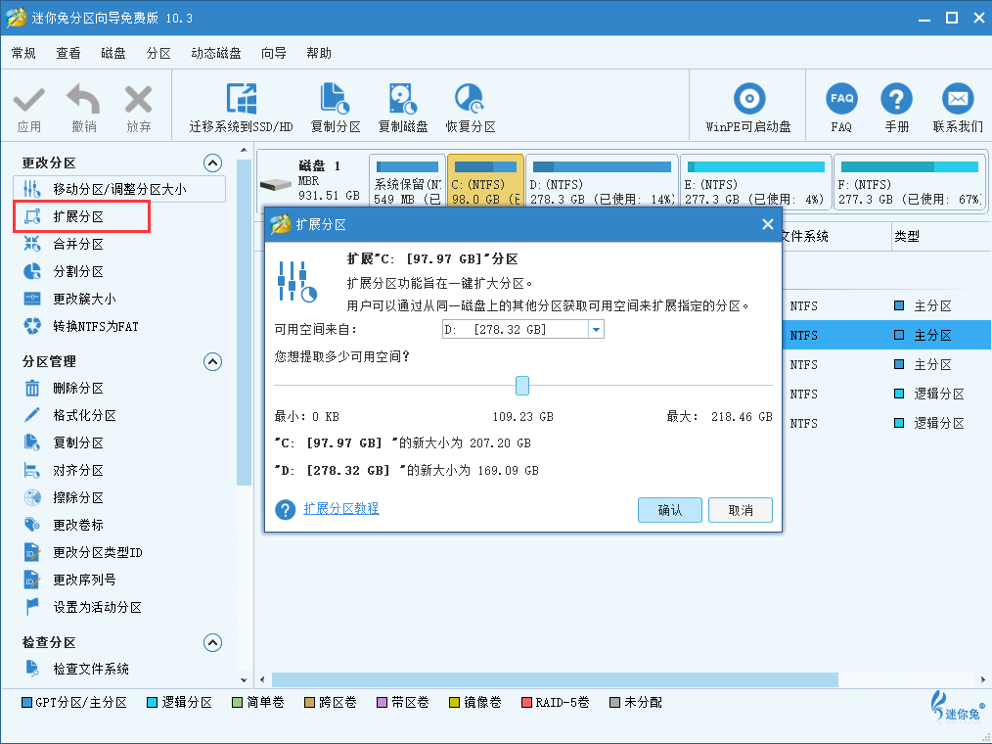The height and width of the screenshot is (744, 992).
Task: Click sidebar scrollbar up arrow
Action: point(244,151)
